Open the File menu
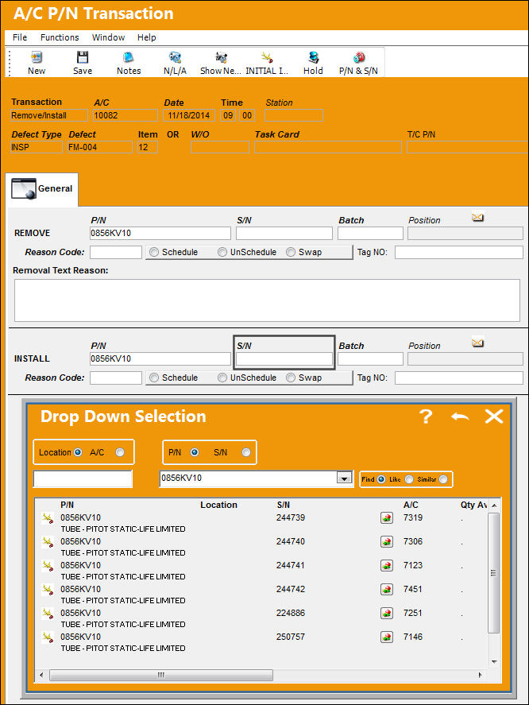 [x=20, y=37]
